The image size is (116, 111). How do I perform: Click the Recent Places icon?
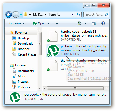[x=14, y=54]
